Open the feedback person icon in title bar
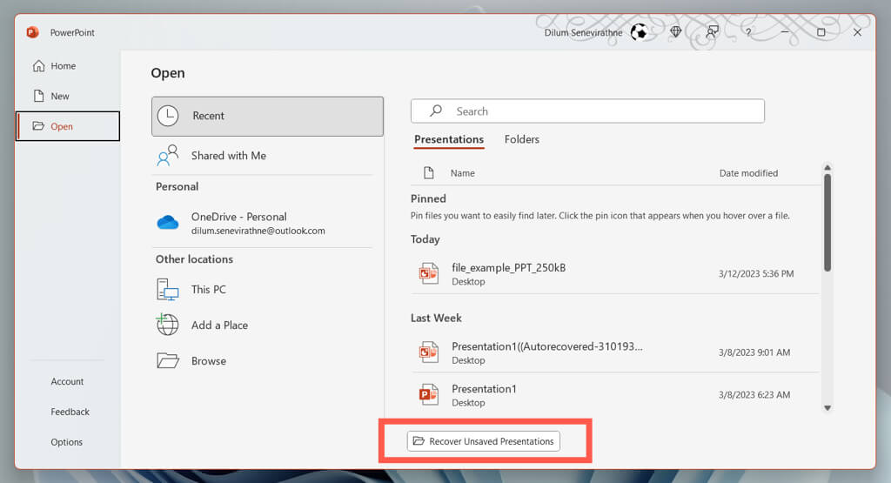 click(x=712, y=32)
